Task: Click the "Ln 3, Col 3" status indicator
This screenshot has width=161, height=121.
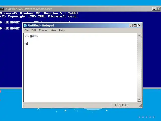Action: (122, 105)
